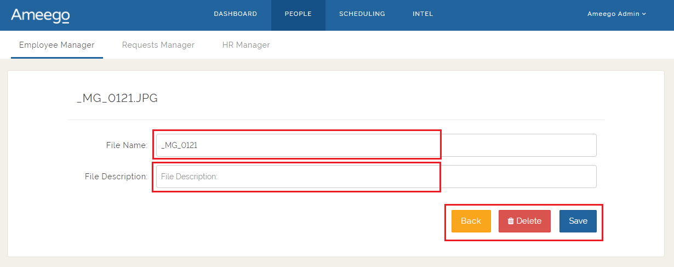Open the Ameego Admin user menu

click(x=613, y=14)
